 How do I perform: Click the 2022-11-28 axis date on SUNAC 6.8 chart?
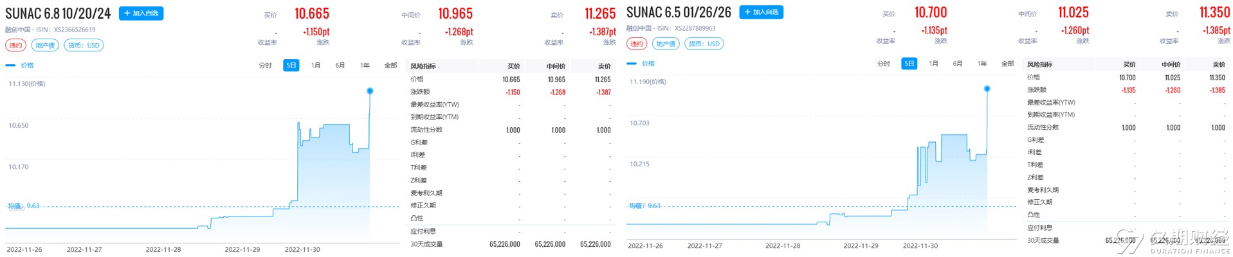pos(163,249)
